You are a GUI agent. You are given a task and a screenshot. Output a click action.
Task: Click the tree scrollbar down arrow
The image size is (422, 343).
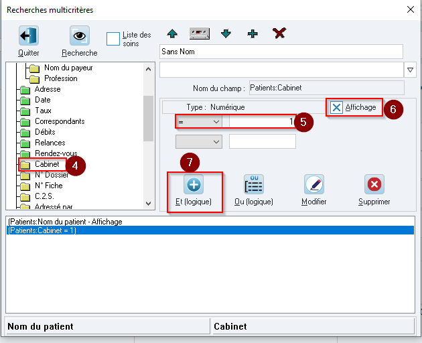point(148,204)
